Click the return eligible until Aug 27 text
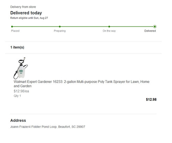This screenshot has width=172, height=143. 29,18
